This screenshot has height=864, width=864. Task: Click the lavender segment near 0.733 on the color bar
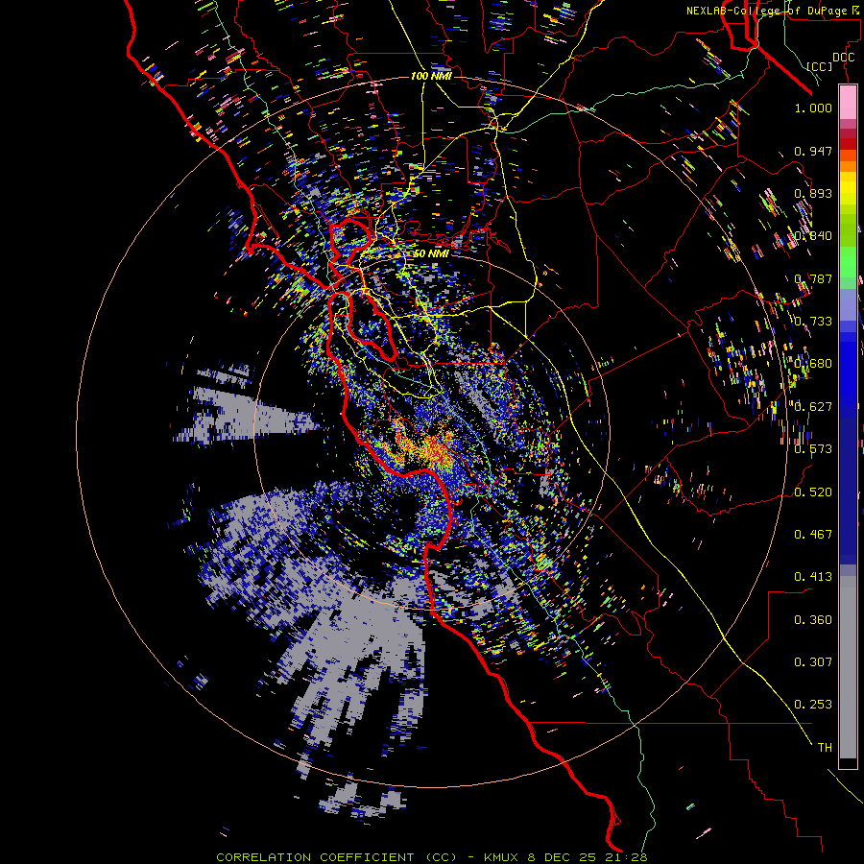tap(848, 305)
